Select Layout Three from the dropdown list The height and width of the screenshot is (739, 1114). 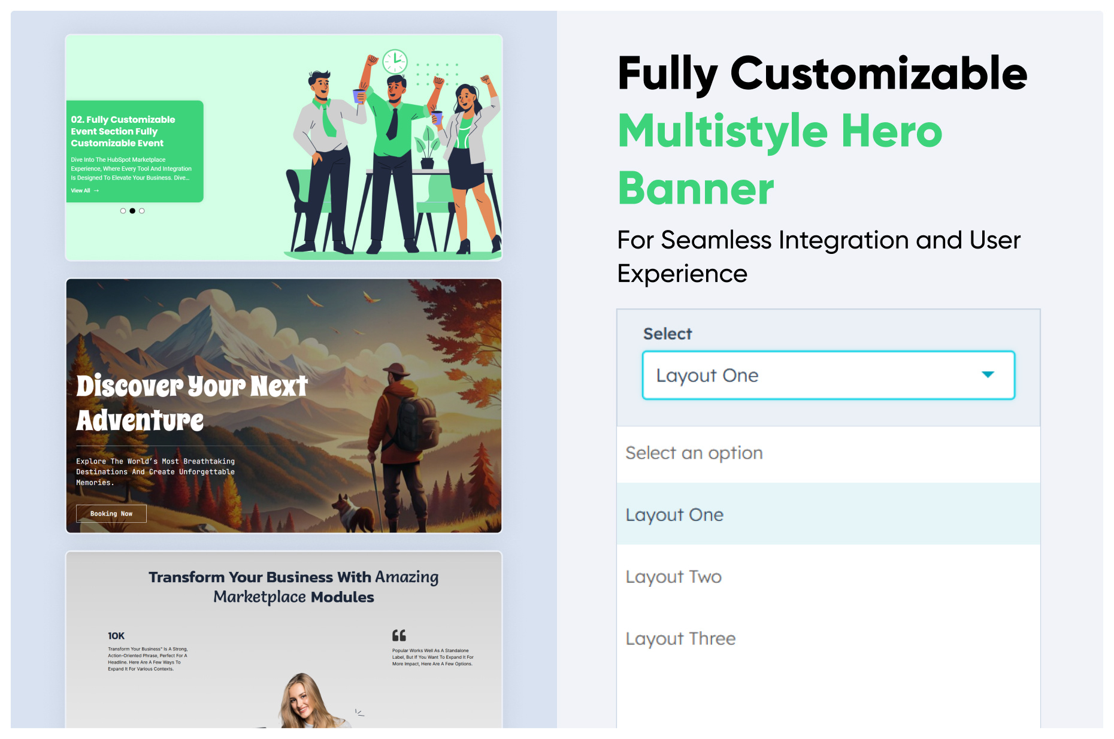pyautogui.click(x=680, y=638)
